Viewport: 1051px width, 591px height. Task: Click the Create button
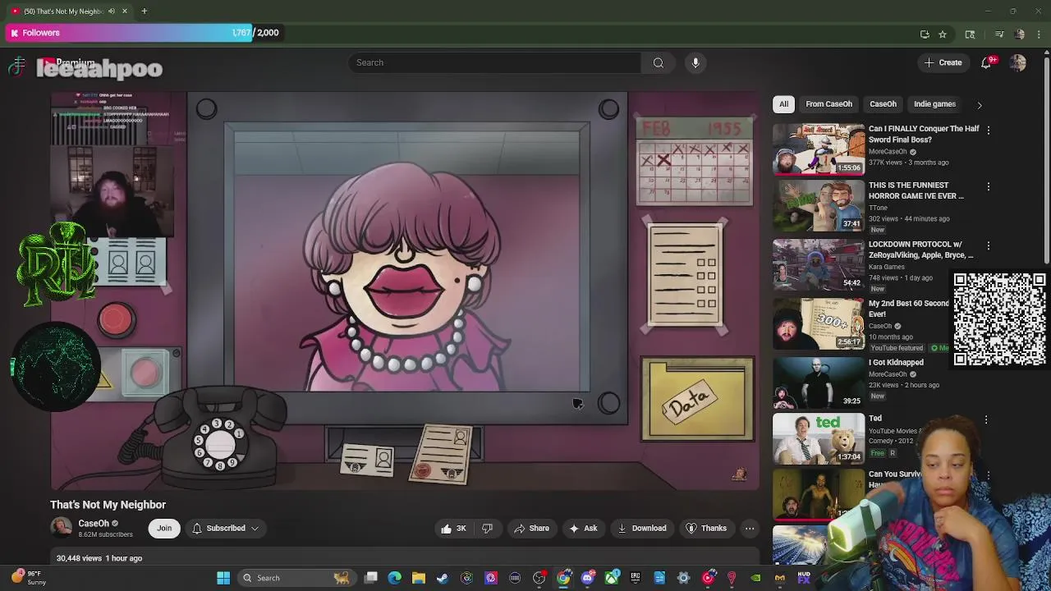(x=943, y=62)
